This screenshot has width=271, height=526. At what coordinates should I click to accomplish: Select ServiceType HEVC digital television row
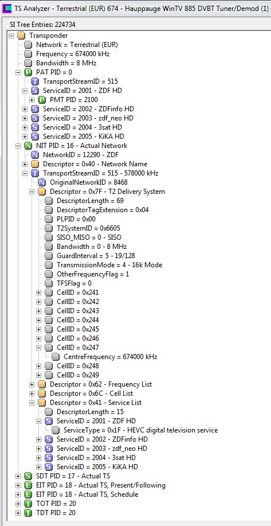tap(141, 430)
